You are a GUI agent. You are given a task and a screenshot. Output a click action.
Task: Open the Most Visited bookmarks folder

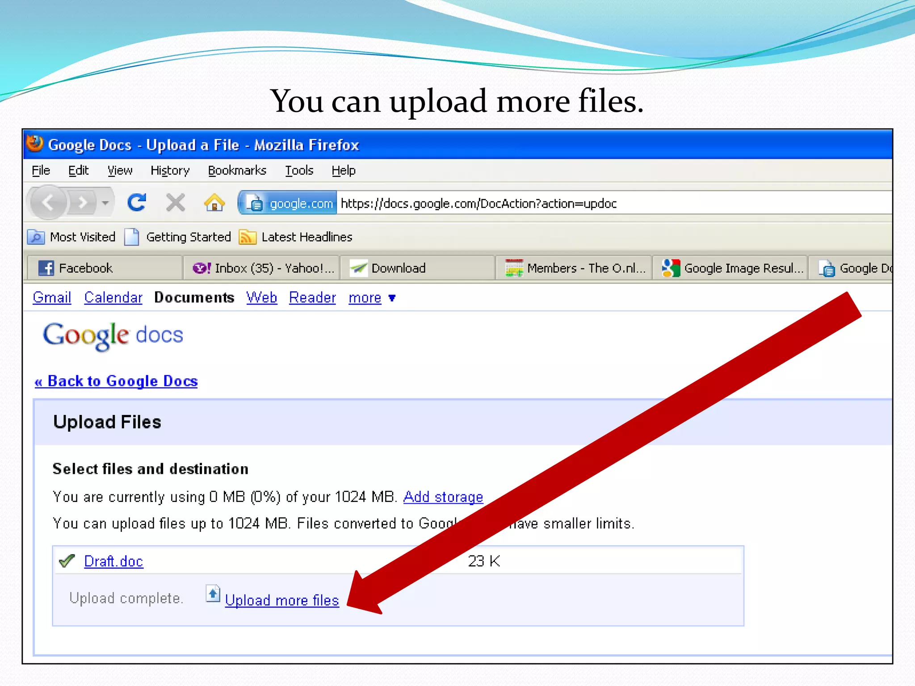pyautogui.click(x=71, y=237)
